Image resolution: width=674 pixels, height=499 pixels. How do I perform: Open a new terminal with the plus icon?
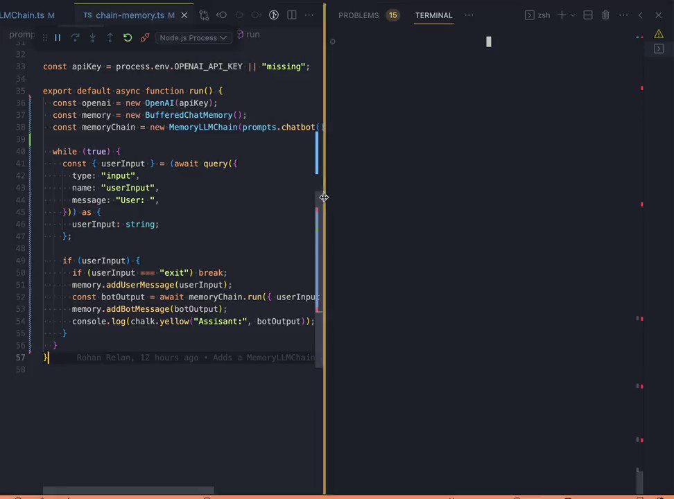[562, 15]
